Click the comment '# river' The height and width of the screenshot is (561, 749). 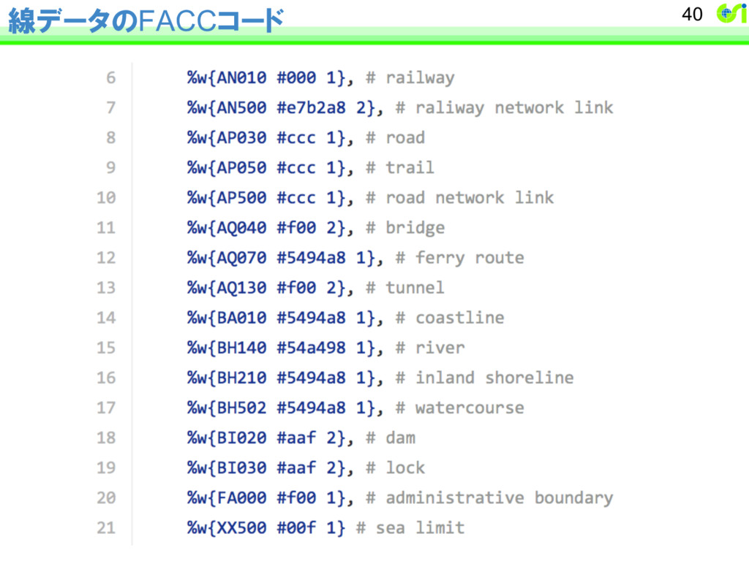[430, 348]
